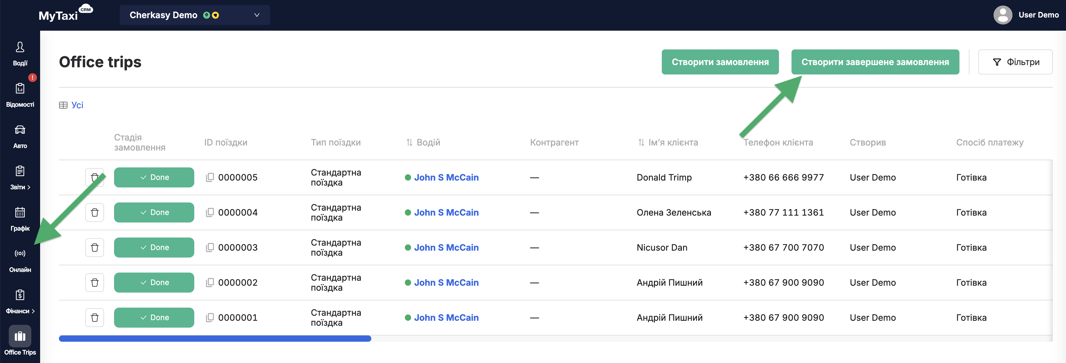Copy trip ID 0000004 via copy icon
This screenshot has width=1066, height=363.
click(x=210, y=212)
